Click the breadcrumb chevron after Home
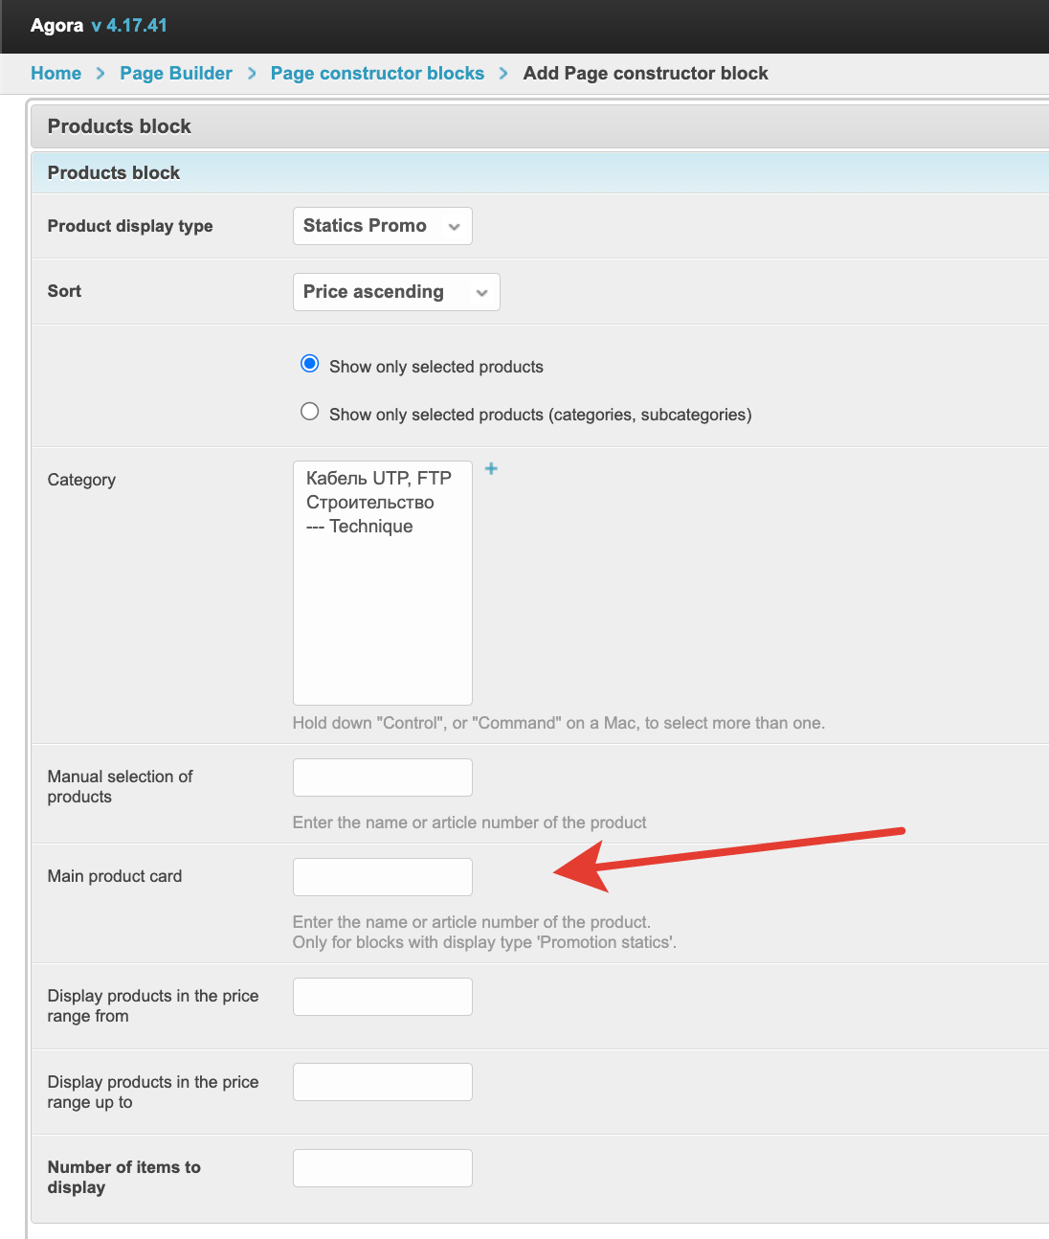This screenshot has width=1049, height=1239. 100,74
